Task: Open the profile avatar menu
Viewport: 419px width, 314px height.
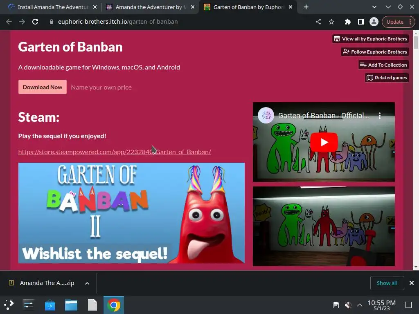Action: [x=374, y=22]
